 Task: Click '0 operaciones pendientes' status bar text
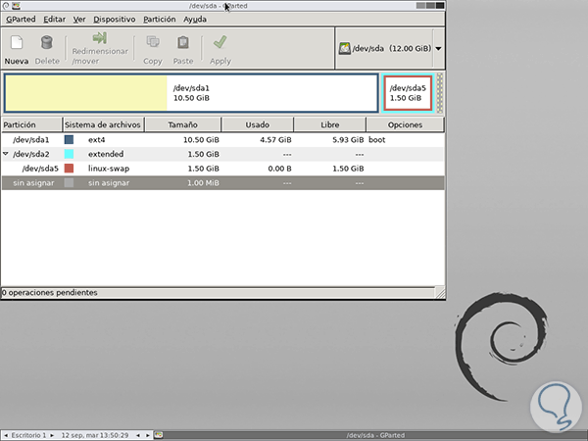tap(49, 292)
